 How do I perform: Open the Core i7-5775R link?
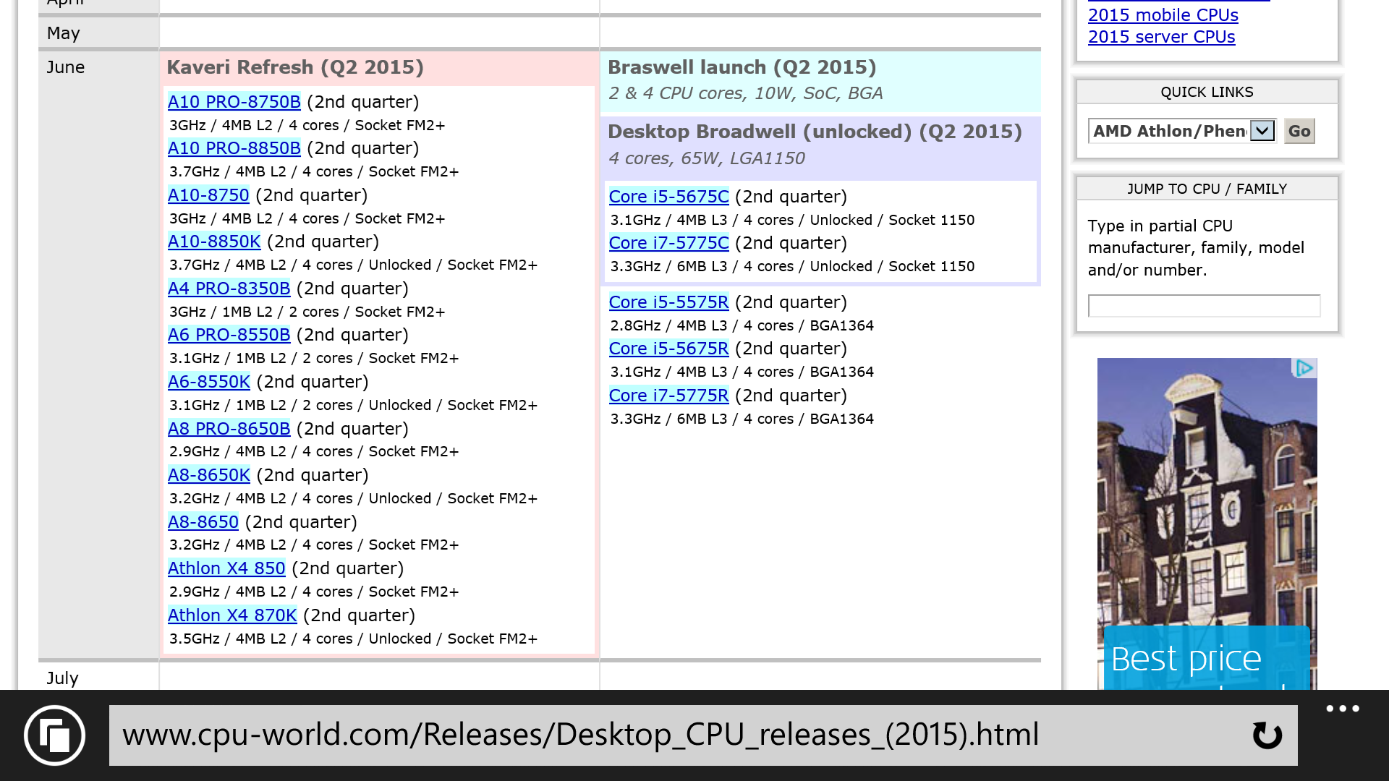pos(668,396)
